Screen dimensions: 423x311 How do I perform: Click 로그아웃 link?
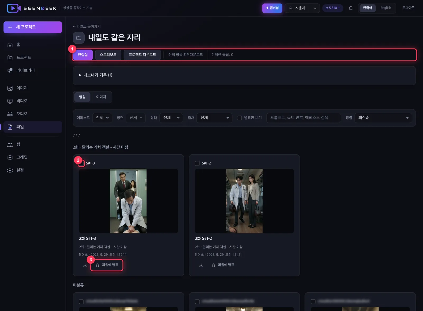[408, 8]
